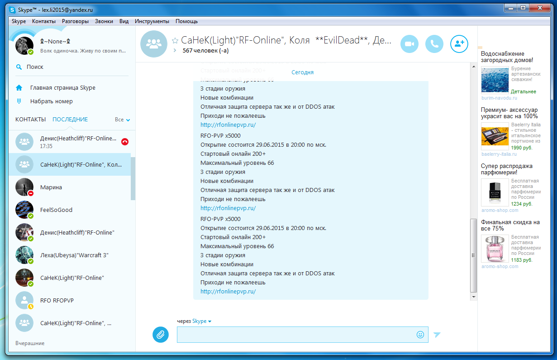Open the water ad thumbnail
This screenshot has height=360, width=557.
click(x=495, y=80)
